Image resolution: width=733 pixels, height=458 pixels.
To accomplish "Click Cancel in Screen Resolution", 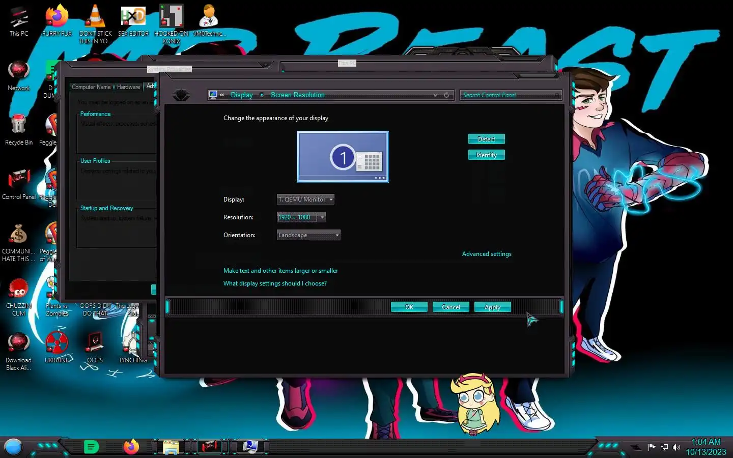I will (x=451, y=307).
